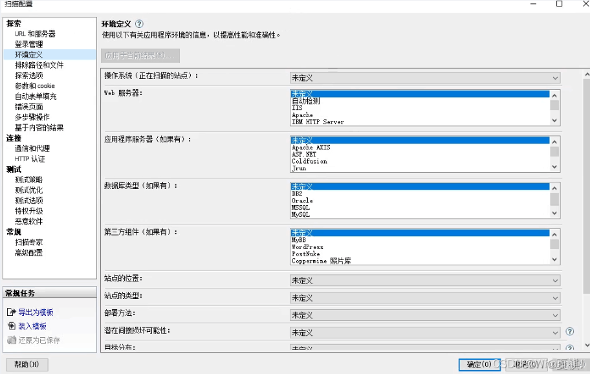Select 错误页面 in sidebar
This screenshot has width=590, height=374.
click(x=29, y=107)
